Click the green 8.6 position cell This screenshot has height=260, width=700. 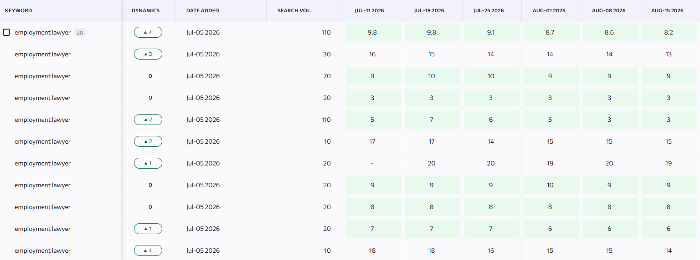(610, 33)
